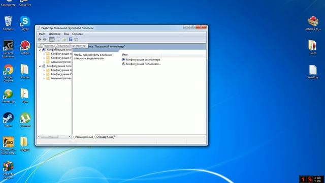Select Конфигурация компьютера node in the tree

tap(57, 50)
